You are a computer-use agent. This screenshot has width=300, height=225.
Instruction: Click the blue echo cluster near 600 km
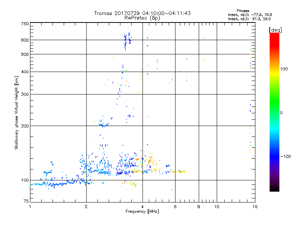[127, 41]
